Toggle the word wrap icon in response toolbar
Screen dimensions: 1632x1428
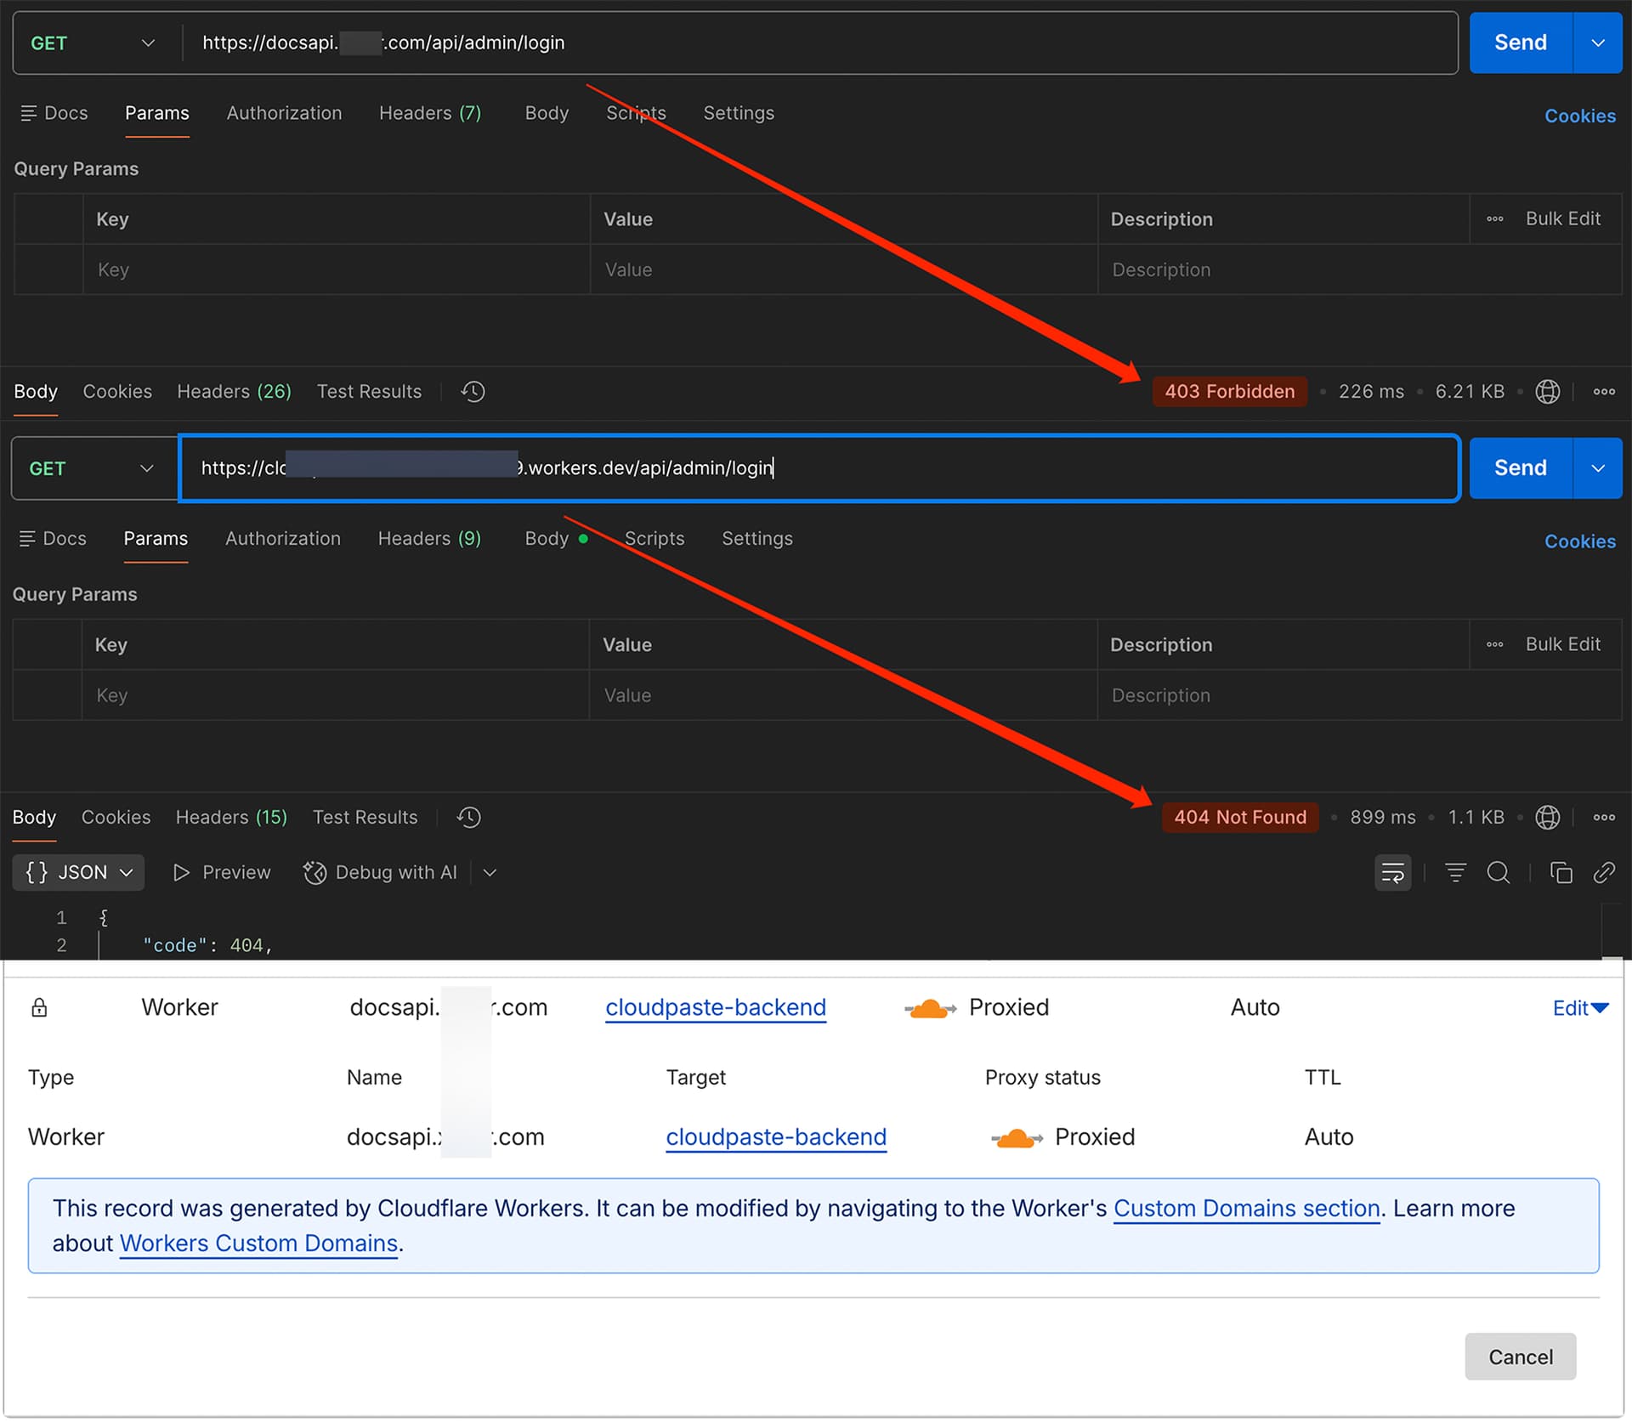click(1392, 873)
